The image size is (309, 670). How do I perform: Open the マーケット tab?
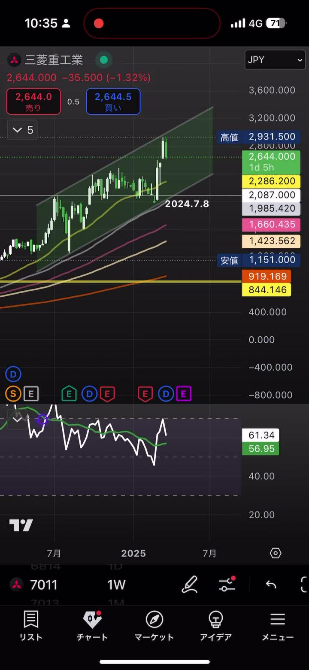[x=154, y=626]
